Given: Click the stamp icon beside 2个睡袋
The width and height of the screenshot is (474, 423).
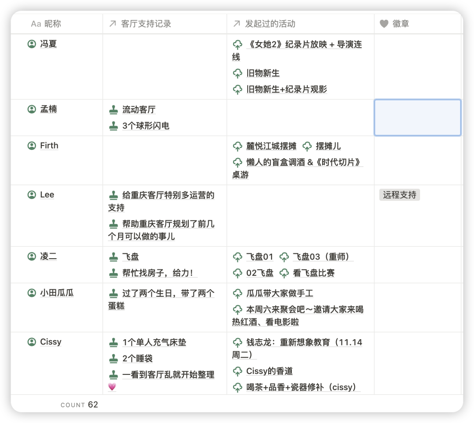Looking at the screenshot, I should (x=113, y=359).
